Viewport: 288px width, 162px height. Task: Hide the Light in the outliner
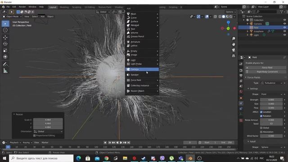284,35
